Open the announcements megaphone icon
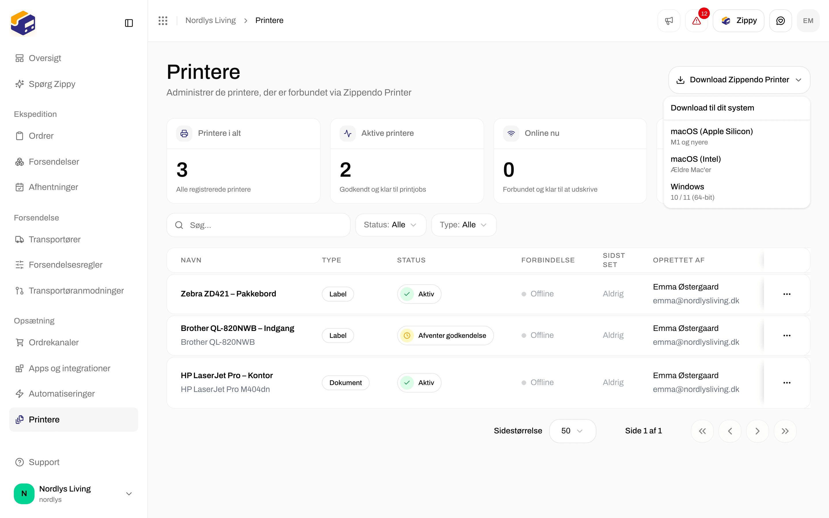Image resolution: width=829 pixels, height=518 pixels. point(669,21)
